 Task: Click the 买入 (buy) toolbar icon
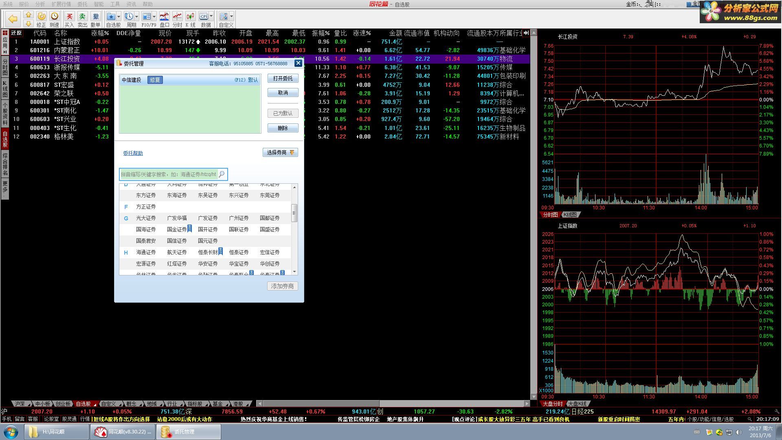coord(70,16)
